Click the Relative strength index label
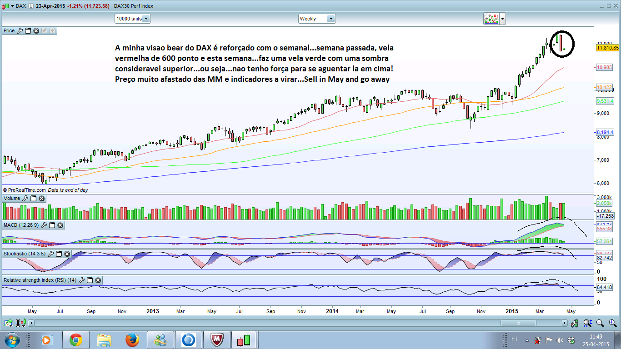Viewport: 621px width, 349px height. tap(40, 280)
